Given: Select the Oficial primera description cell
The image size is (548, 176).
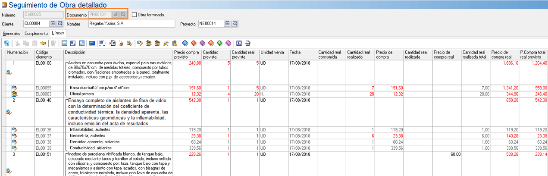Looking at the screenshot, I should [x=118, y=94].
